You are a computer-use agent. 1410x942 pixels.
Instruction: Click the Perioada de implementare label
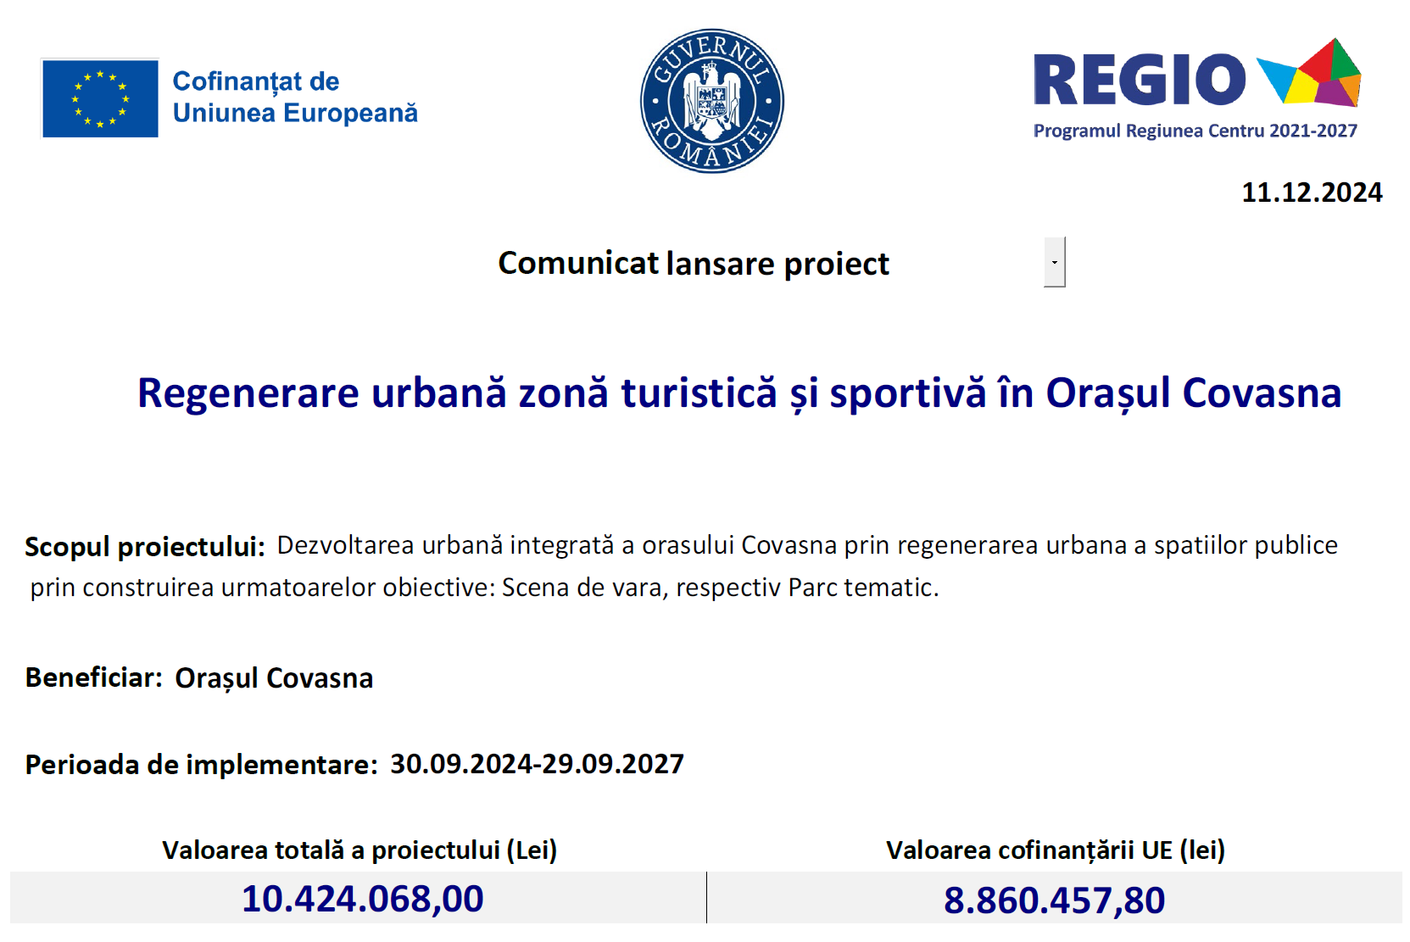pyautogui.click(x=201, y=765)
